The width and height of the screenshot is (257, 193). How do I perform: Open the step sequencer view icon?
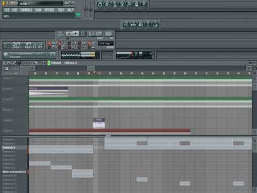coord(133,24)
